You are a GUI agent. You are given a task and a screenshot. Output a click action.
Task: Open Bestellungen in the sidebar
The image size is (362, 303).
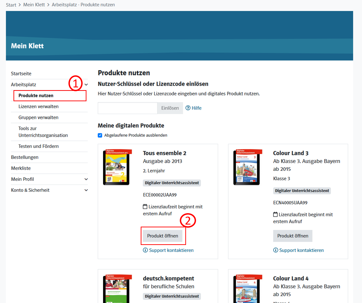25,157
